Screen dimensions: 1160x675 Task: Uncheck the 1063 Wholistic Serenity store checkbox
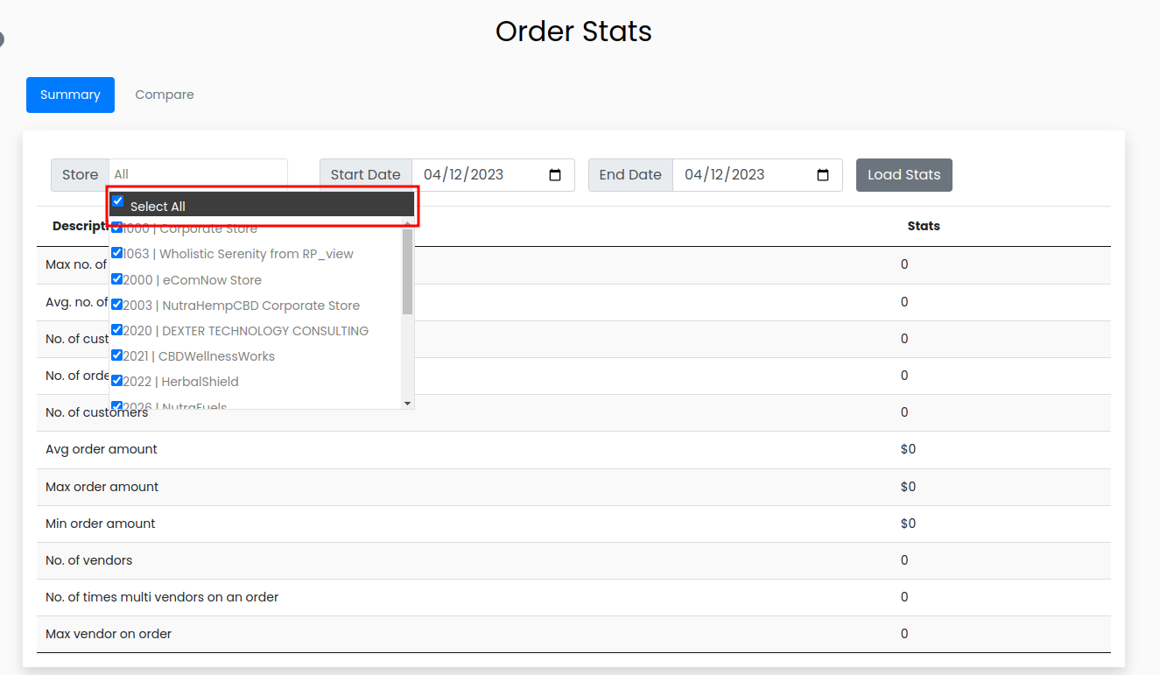pos(116,254)
